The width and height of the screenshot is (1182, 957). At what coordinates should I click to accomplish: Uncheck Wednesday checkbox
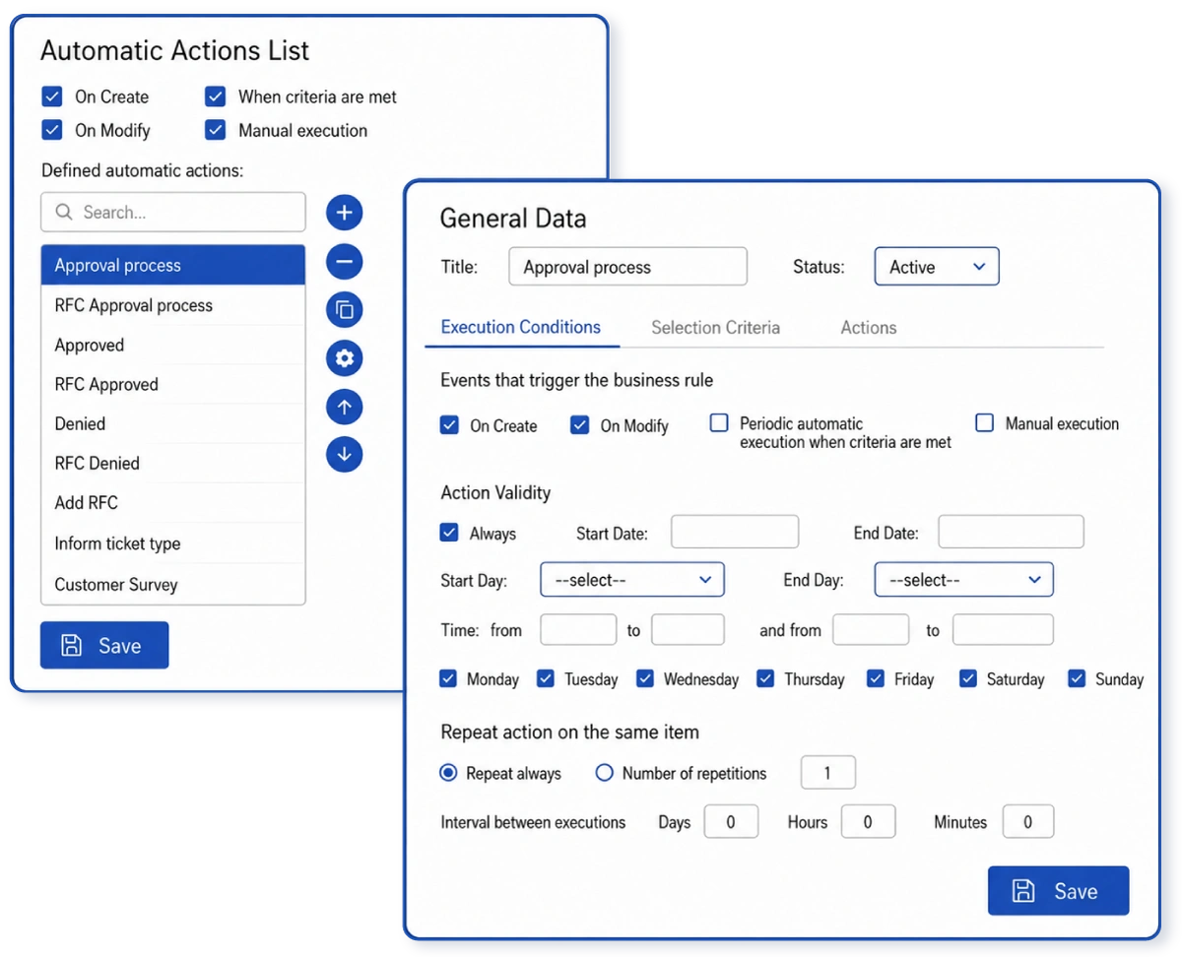coord(645,678)
